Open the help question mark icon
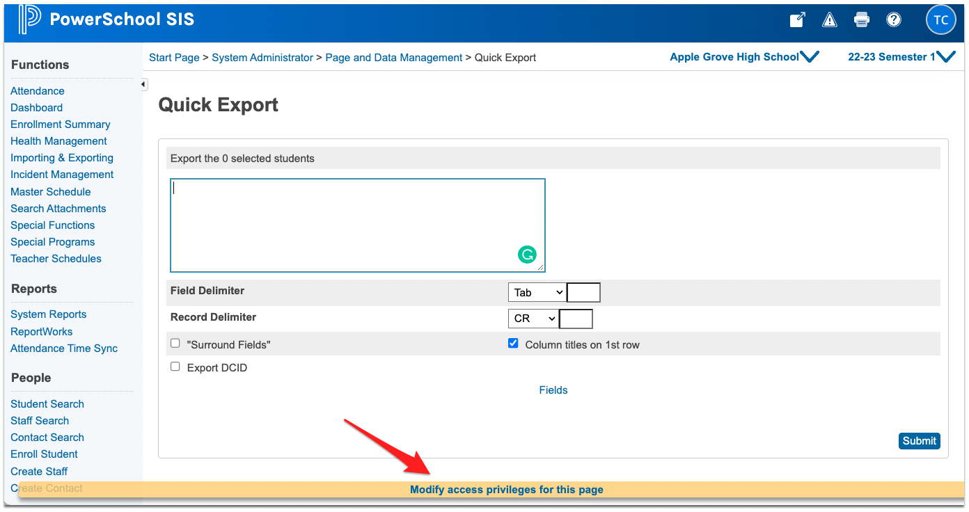The height and width of the screenshot is (512, 969). (894, 20)
